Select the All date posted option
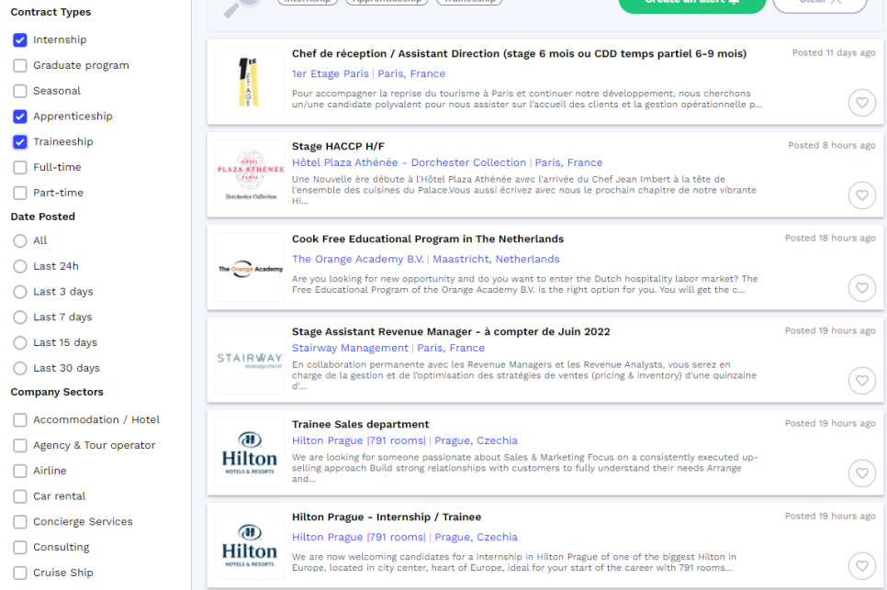The image size is (887, 590). [20, 240]
